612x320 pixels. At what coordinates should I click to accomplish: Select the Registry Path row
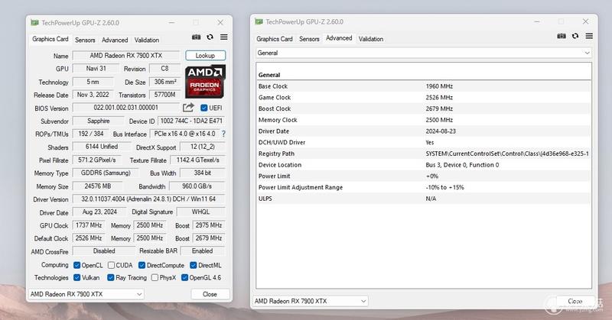(424, 154)
